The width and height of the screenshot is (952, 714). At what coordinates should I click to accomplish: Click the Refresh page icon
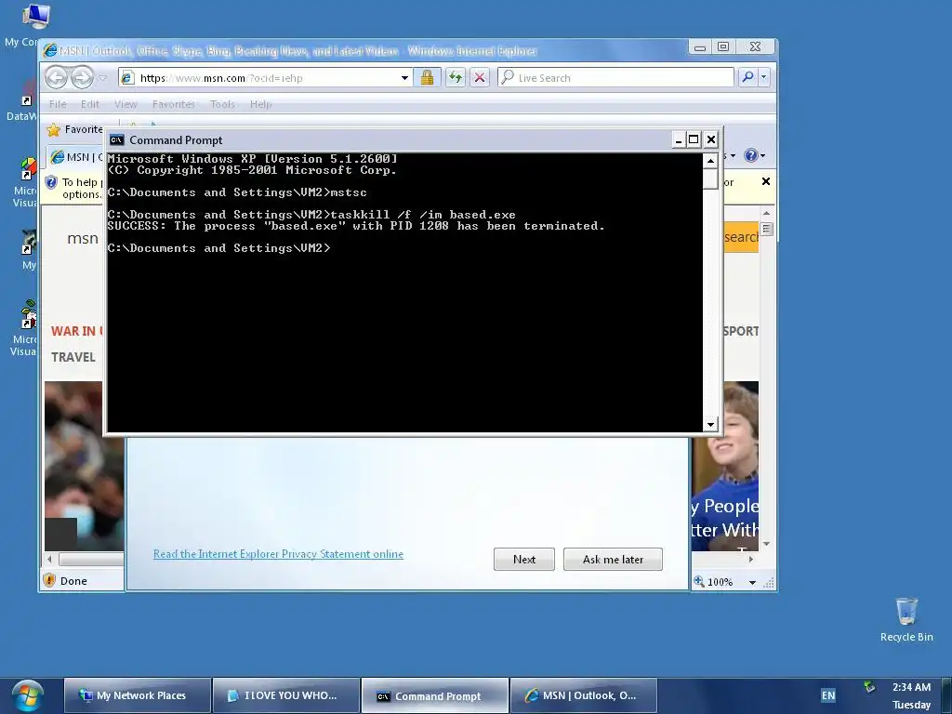click(x=455, y=77)
